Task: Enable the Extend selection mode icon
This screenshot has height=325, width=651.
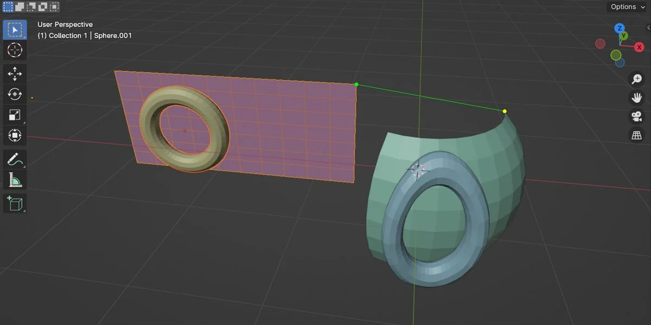Action: pyautogui.click(x=20, y=7)
